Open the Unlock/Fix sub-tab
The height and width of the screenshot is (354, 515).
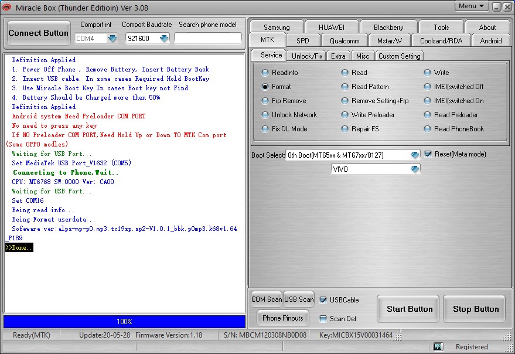[x=307, y=56]
